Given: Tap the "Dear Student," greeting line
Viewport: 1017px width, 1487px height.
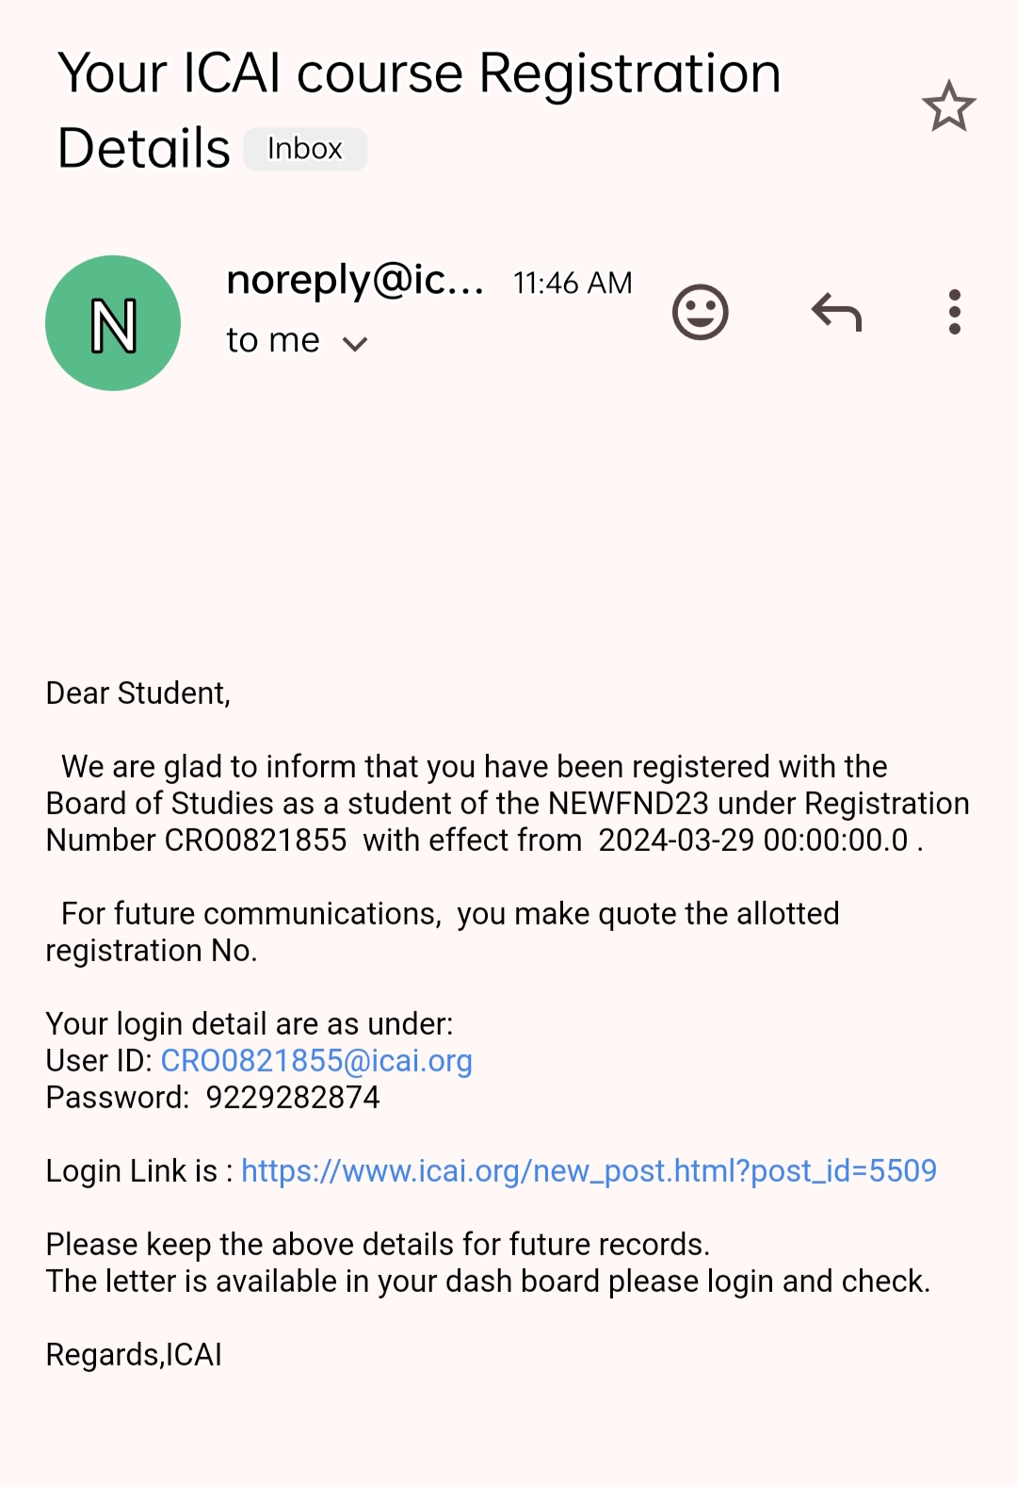Looking at the screenshot, I should tap(138, 694).
